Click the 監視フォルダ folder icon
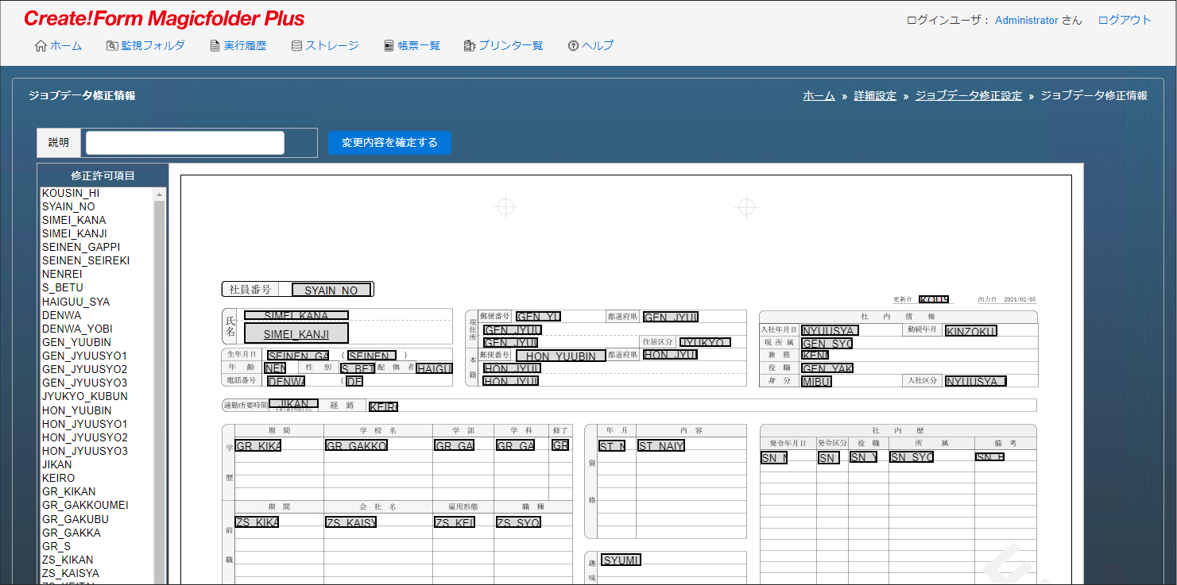The image size is (1177, 585). click(x=112, y=46)
